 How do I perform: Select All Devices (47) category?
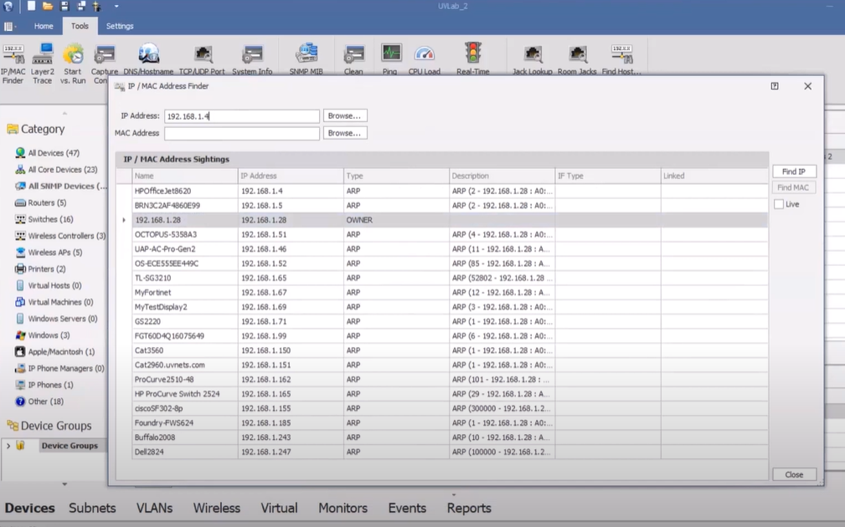point(48,153)
